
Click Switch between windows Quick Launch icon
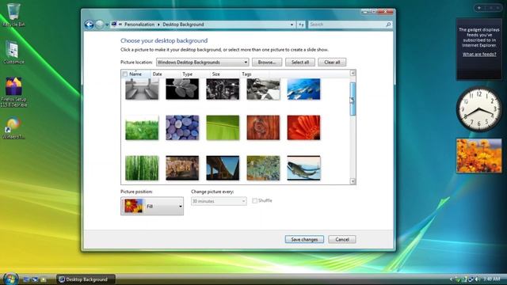tap(35, 279)
